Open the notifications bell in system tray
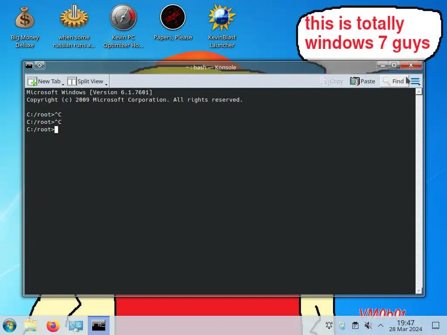The width and height of the screenshot is (447, 335). tap(329, 325)
